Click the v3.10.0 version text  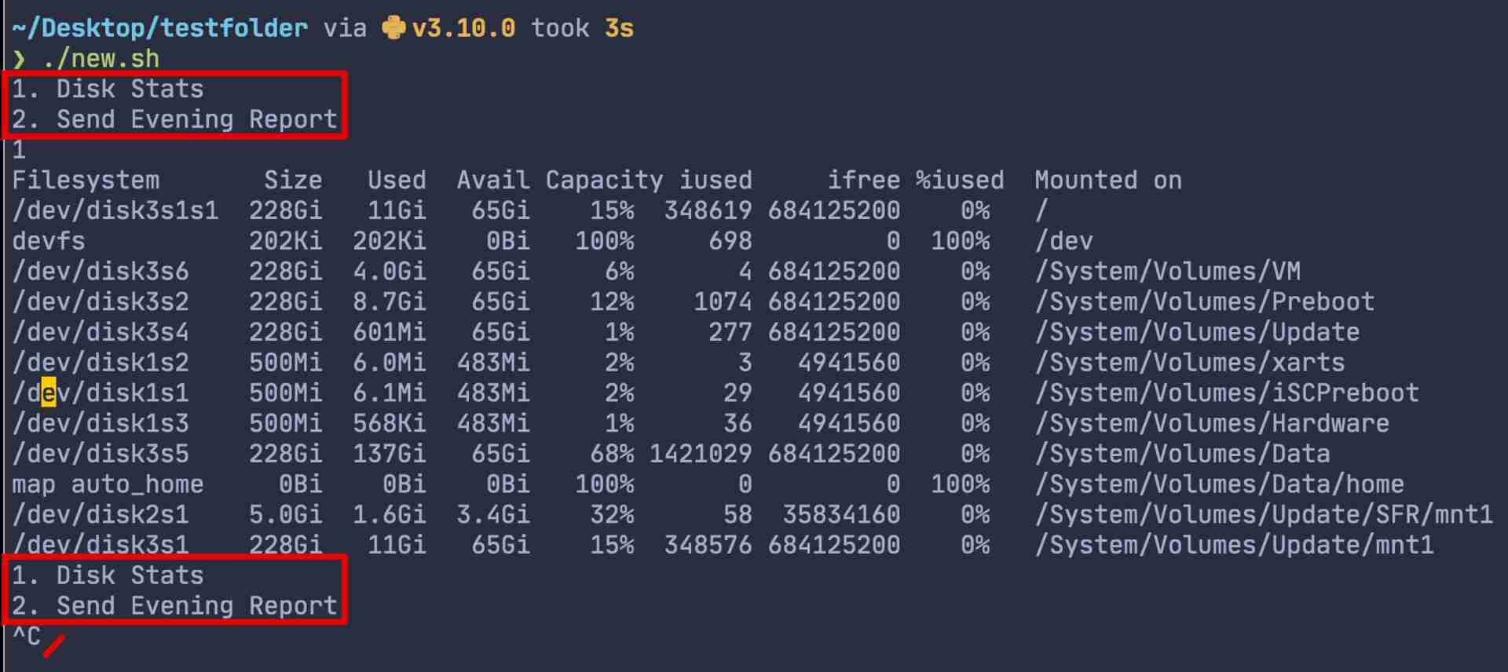[463, 28]
